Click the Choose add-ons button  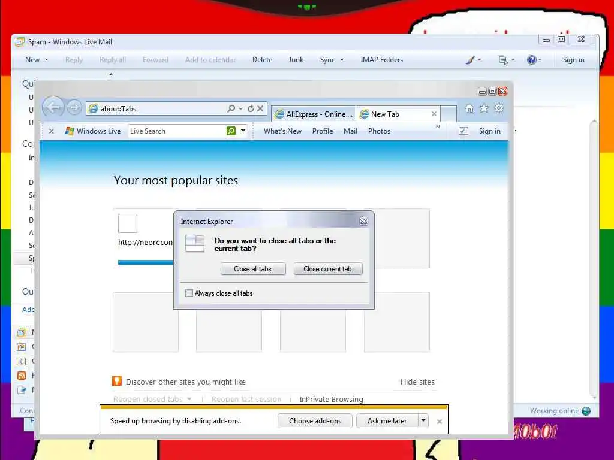tap(315, 421)
